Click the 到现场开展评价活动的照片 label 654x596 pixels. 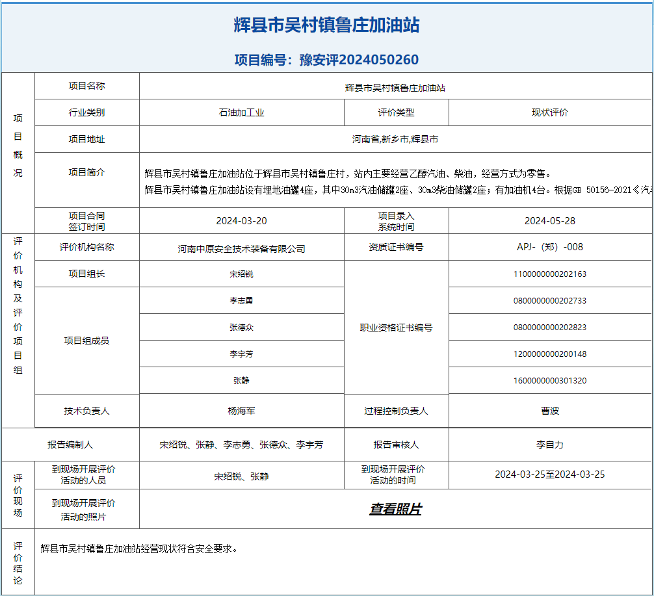point(83,510)
